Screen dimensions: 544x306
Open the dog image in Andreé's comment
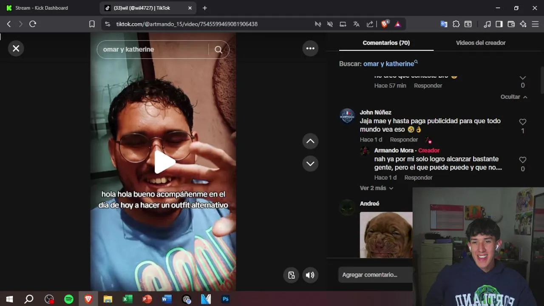coord(386,235)
